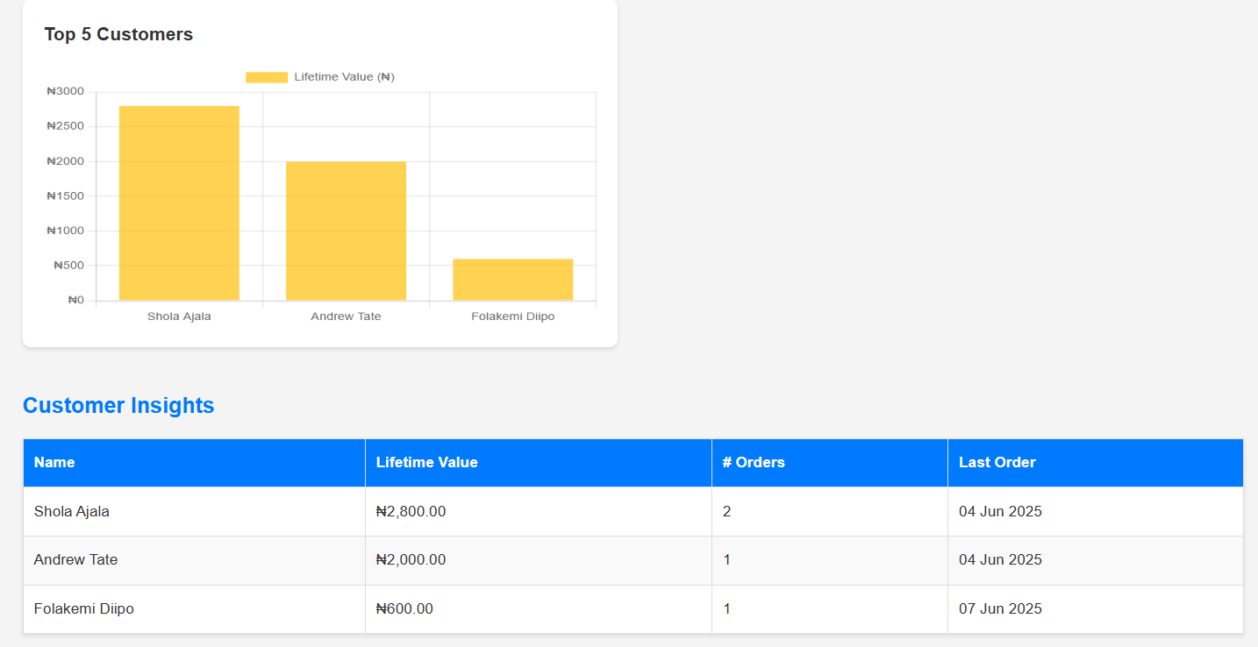Click Shola Ajala's bar in chart
The height and width of the screenshot is (647, 1258).
tap(179, 203)
